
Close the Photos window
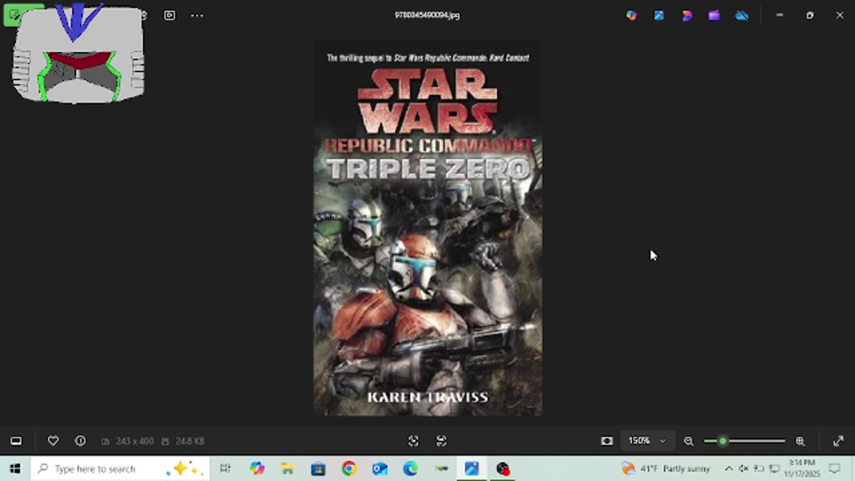[x=840, y=15]
